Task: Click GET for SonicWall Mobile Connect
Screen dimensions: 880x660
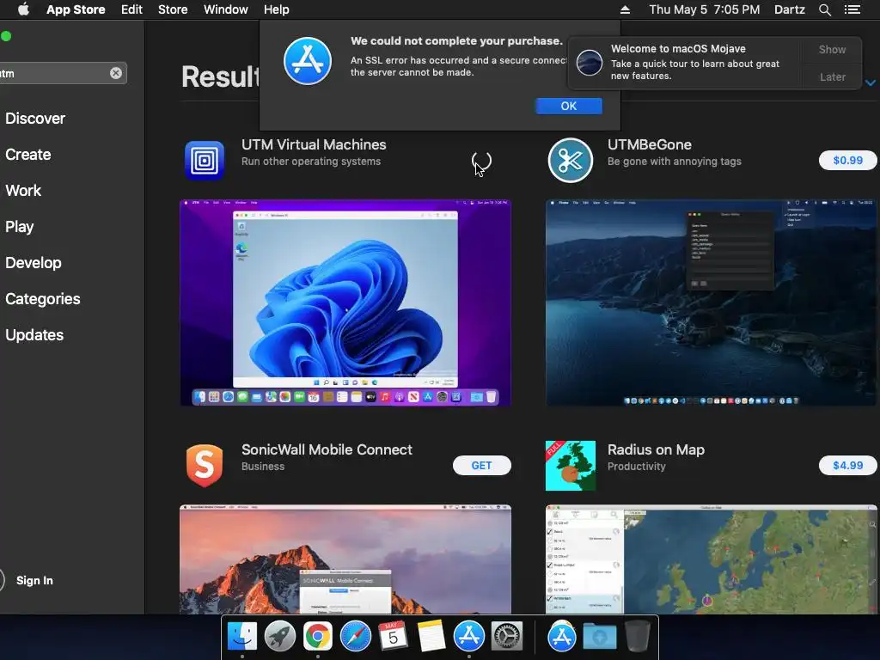Action: click(x=481, y=465)
